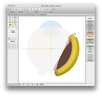Viewport: 102px width, 96px height.
Task: Activate the Track tool
Action: point(15,24)
